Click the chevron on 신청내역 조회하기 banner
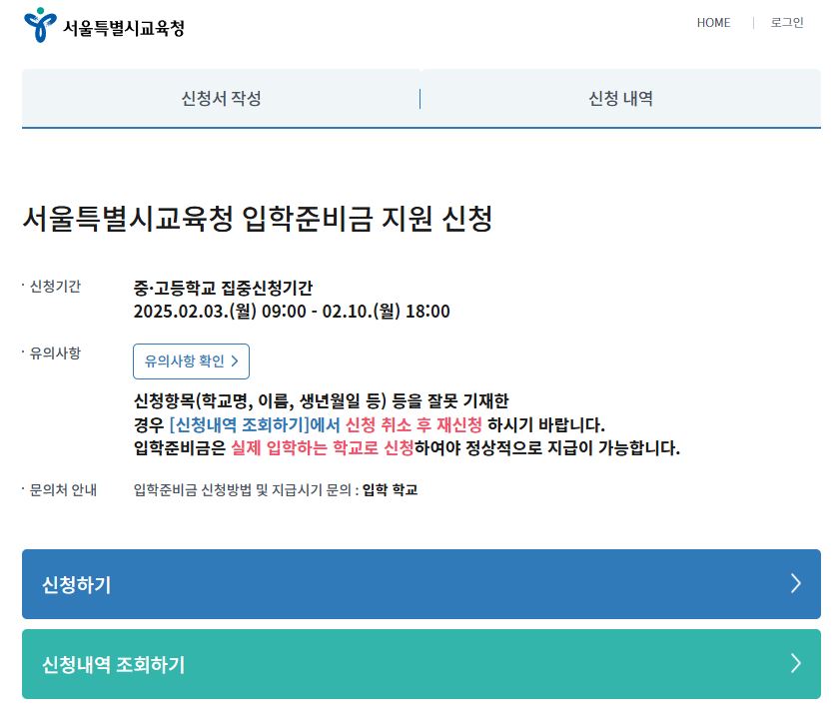 point(794,662)
